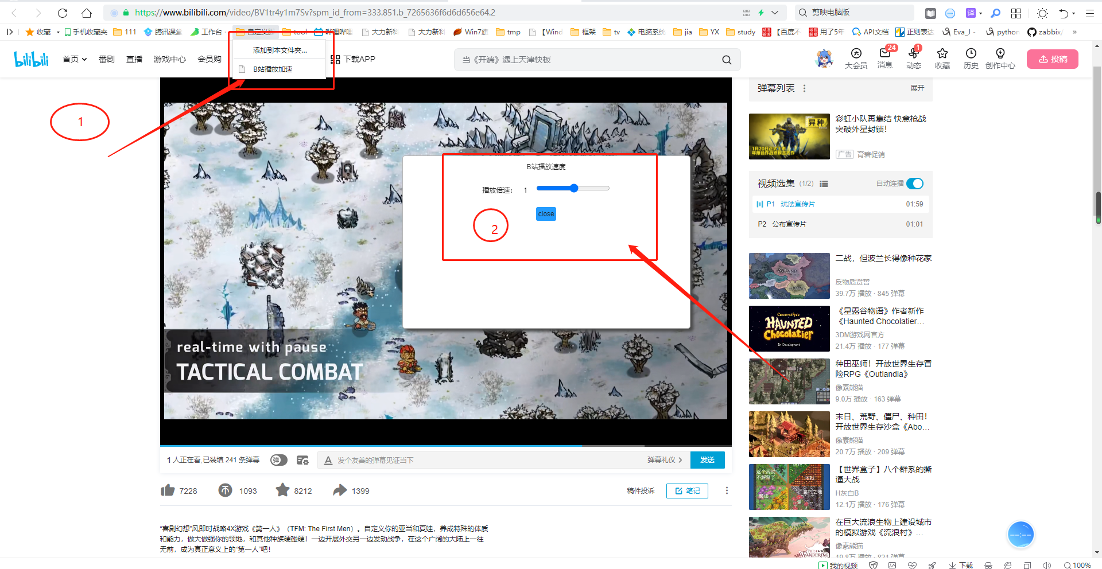Open danmaku settings icon beside the toggle

click(302, 460)
